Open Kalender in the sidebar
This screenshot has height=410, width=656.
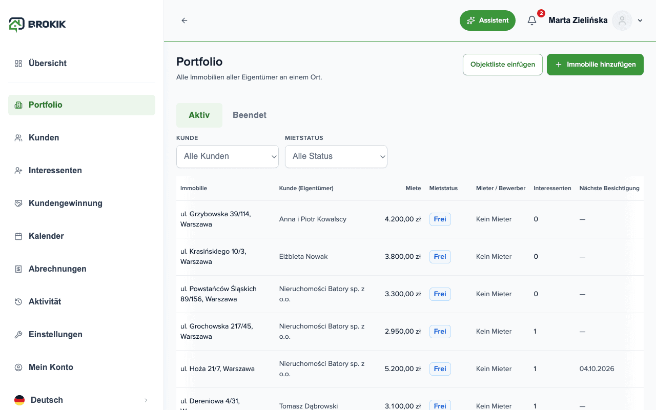pos(82,236)
